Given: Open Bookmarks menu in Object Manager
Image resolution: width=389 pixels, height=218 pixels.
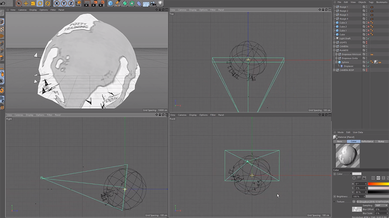Looking at the screenshot, I should [382, 2].
